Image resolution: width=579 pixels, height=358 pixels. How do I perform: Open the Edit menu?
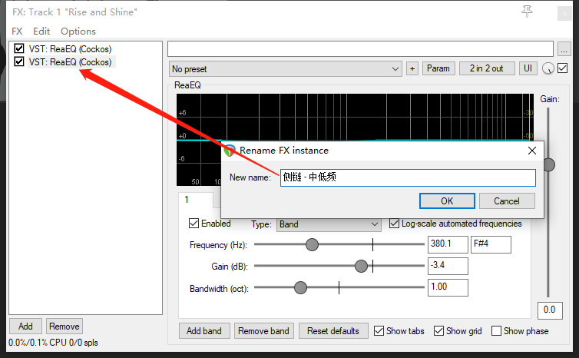41,31
